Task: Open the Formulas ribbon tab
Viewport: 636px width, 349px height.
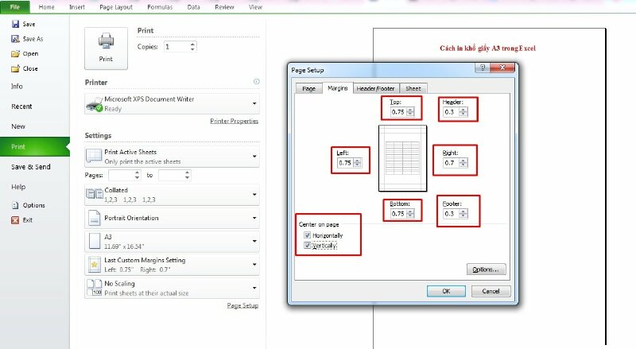Action: coord(160,7)
